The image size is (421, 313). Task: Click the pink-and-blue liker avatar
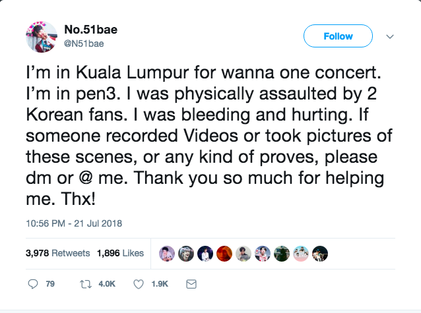[x=302, y=253]
